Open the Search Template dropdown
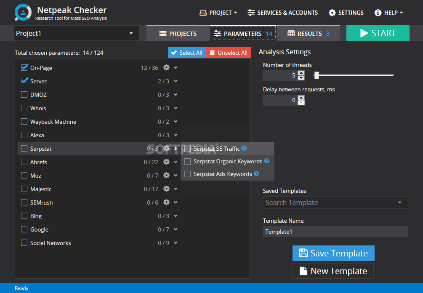 tap(335, 202)
